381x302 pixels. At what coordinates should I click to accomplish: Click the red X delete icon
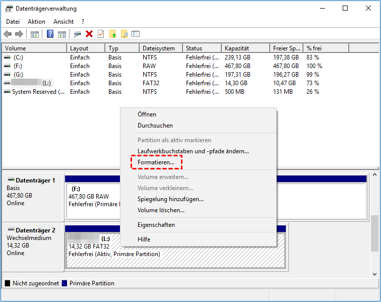pos(89,34)
